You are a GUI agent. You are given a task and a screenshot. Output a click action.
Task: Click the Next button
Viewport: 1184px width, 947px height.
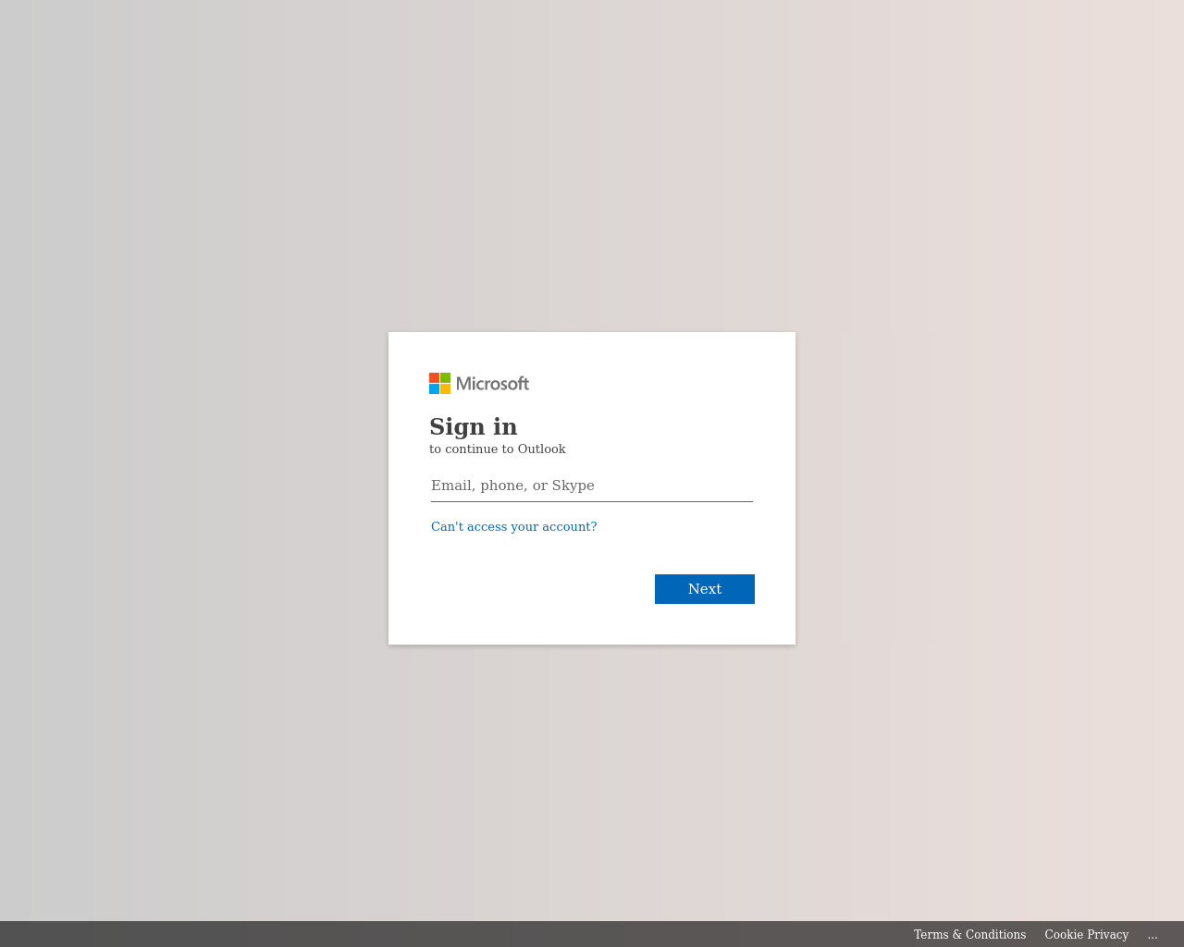pos(705,589)
